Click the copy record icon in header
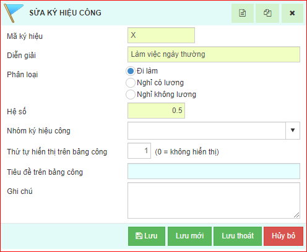The width and height of the screenshot is (307, 252). point(267,13)
